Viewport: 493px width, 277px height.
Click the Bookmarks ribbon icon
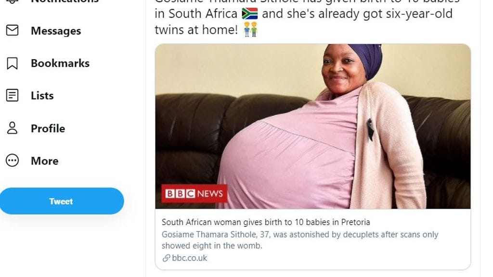point(12,63)
